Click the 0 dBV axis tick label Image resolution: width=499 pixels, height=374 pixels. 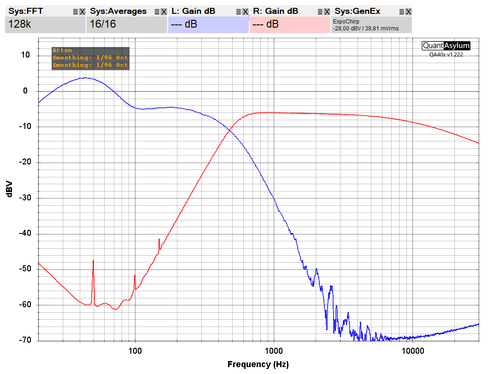pos(25,91)
